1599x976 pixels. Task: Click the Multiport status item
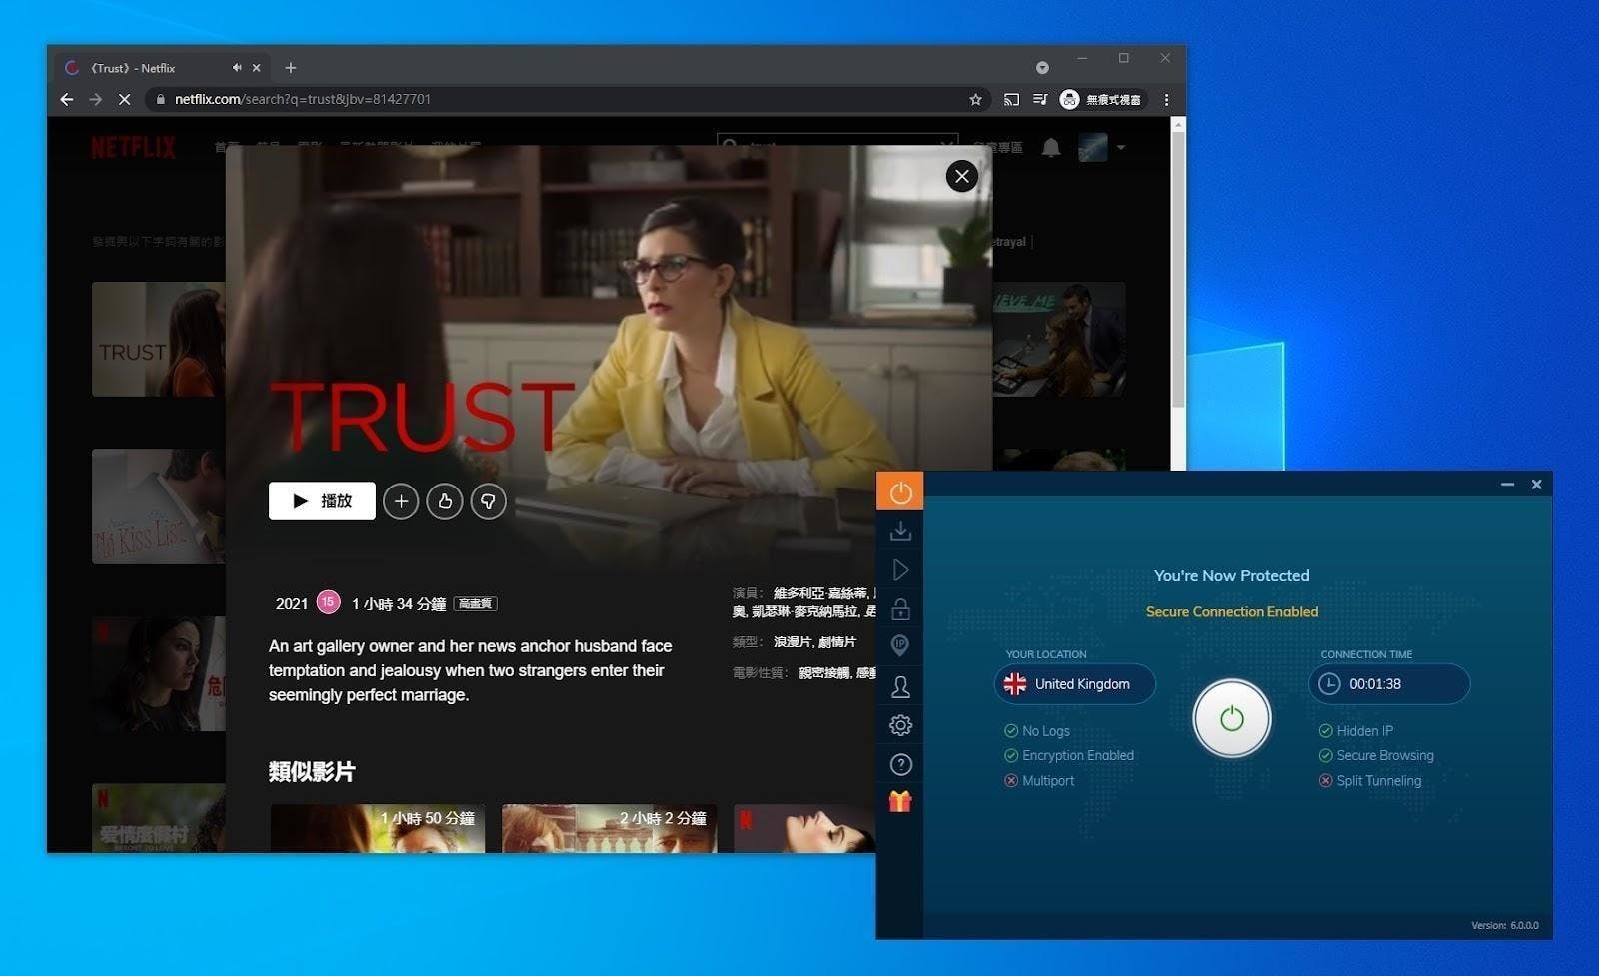click(1039, 781)
